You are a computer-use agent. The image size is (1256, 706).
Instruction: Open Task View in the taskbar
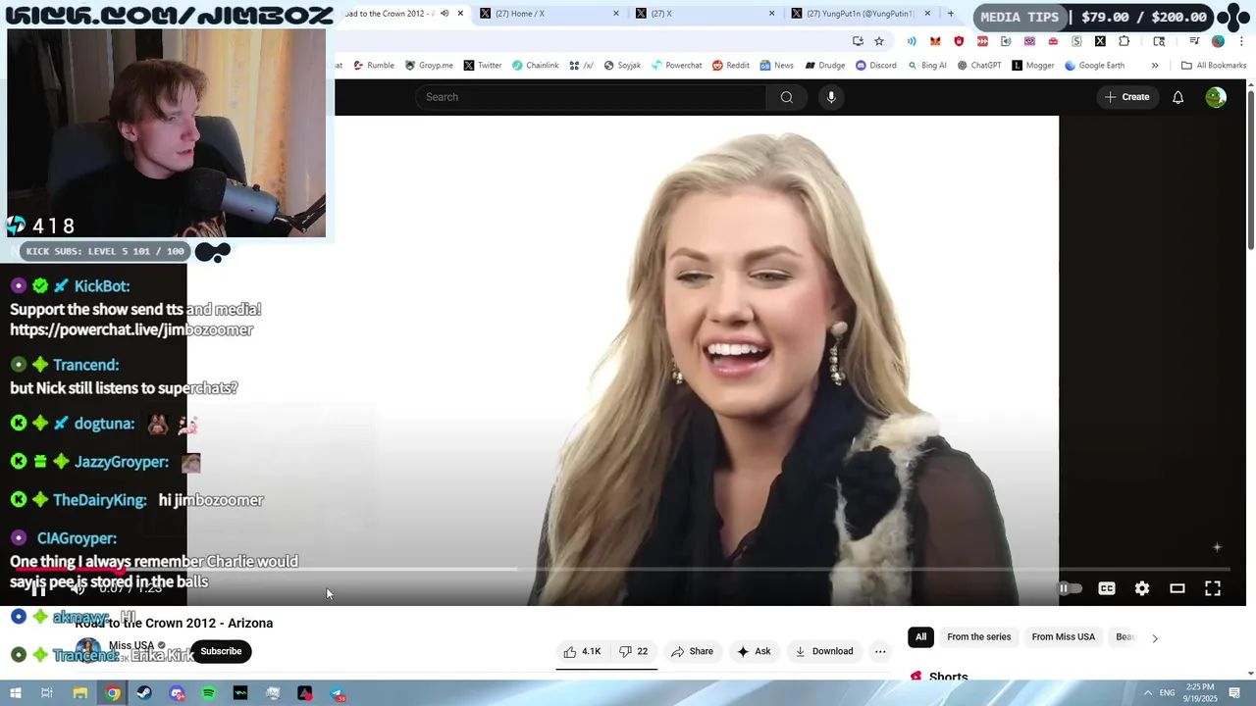(x=46, y=693)
